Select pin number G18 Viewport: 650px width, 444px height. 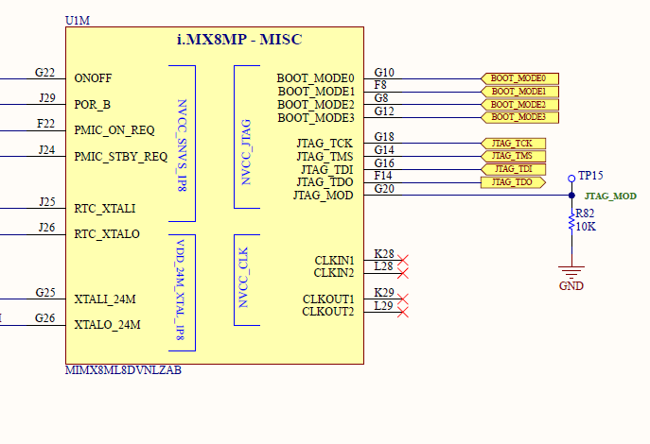[384, 137]
